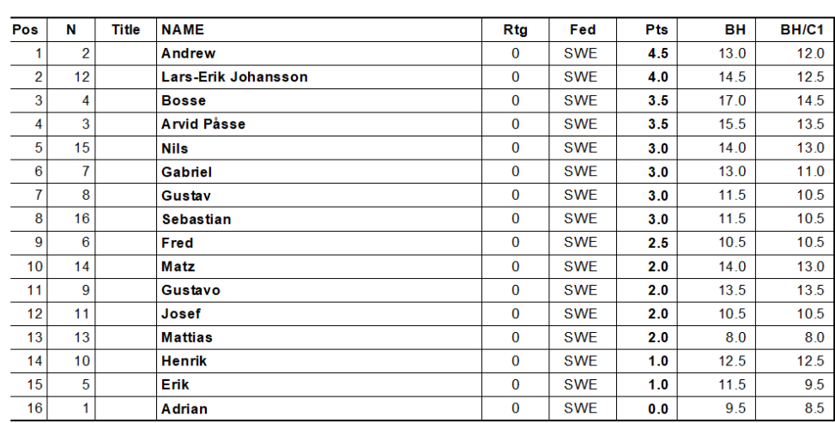This screenshot has width=835, height=423.
Task: Click the Pts column header
Action: (x=657, y=29)
